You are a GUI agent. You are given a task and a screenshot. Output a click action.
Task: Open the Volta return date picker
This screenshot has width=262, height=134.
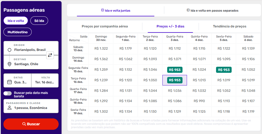coord(45,80)
